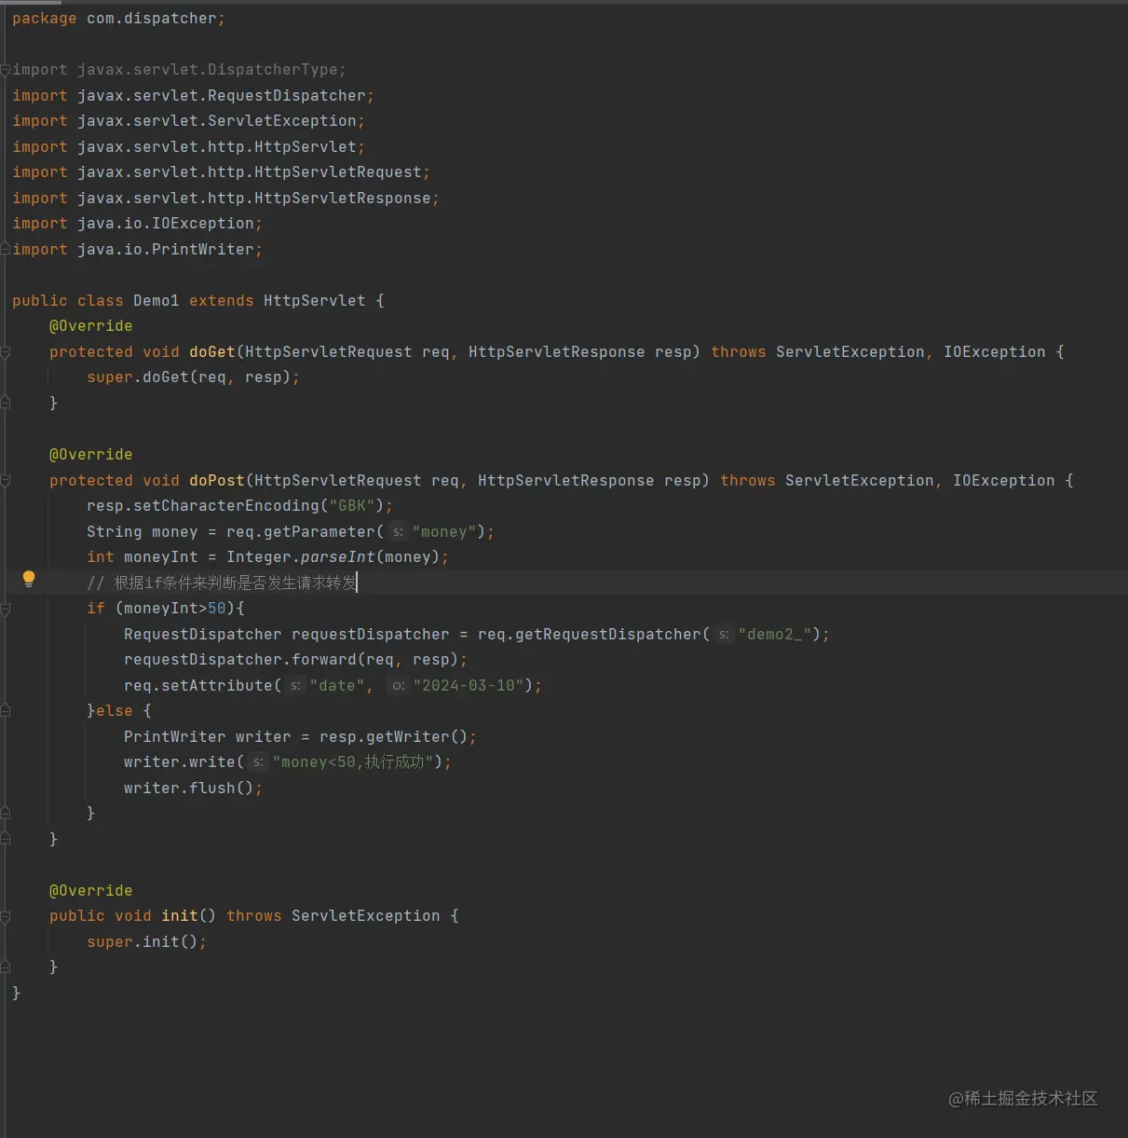Click @Override annotation above init
The image size is (1128, 1138).
coord(91,891)
